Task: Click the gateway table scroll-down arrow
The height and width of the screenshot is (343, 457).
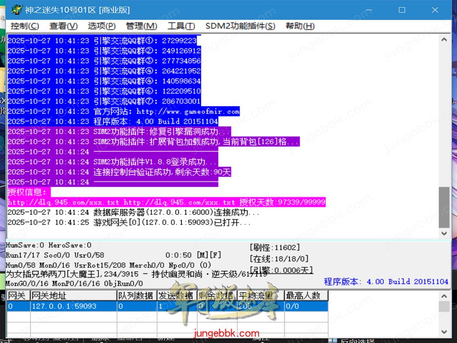Action: [444, 332]
